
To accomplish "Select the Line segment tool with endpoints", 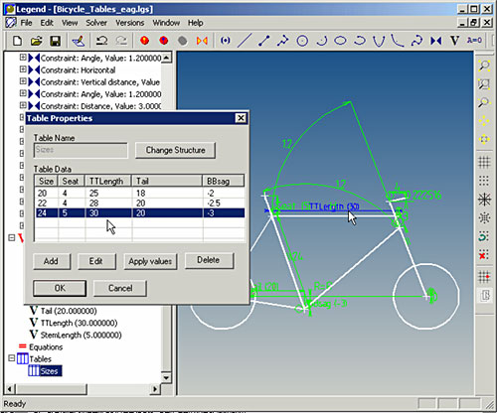I will click(263, 41).
